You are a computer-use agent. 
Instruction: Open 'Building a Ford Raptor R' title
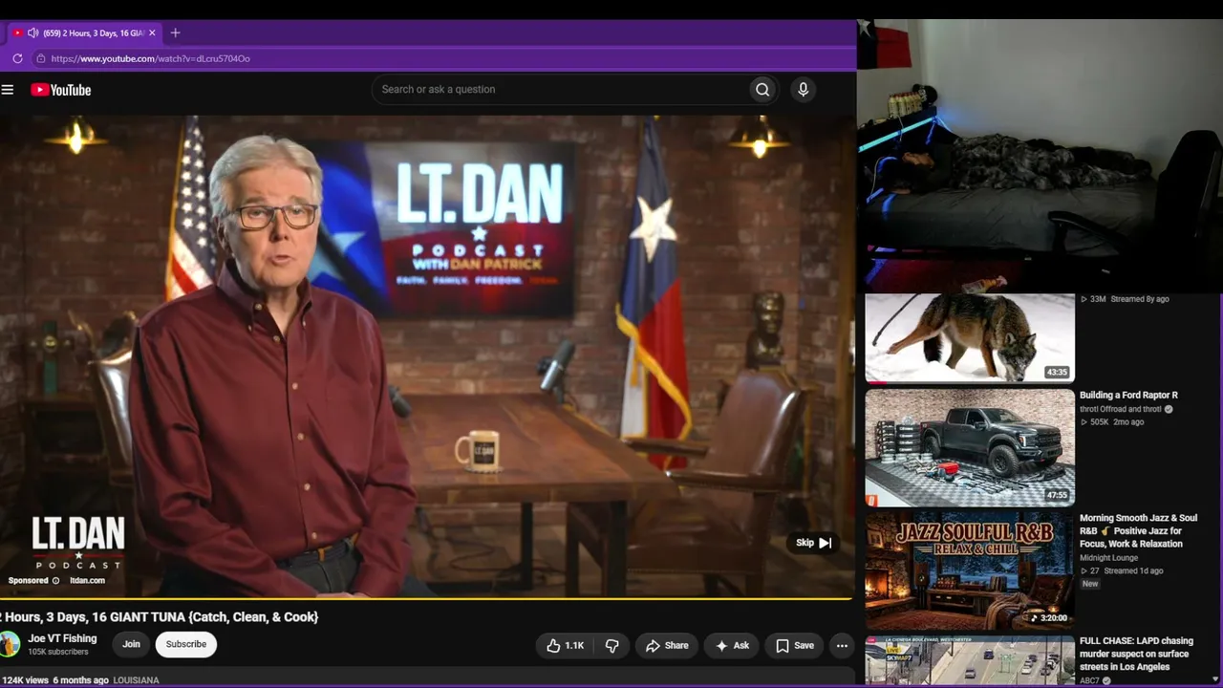tap(1128, 396)
